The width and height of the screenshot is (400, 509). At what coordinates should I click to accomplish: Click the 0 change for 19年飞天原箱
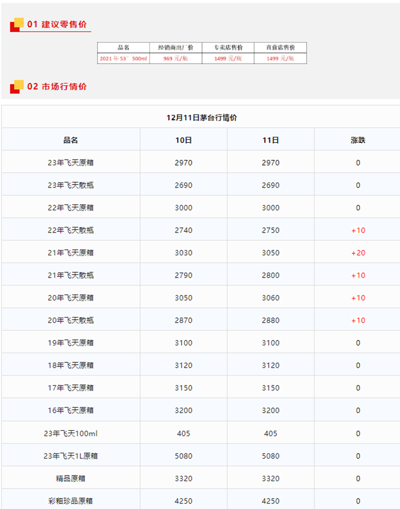coord(358,343)
